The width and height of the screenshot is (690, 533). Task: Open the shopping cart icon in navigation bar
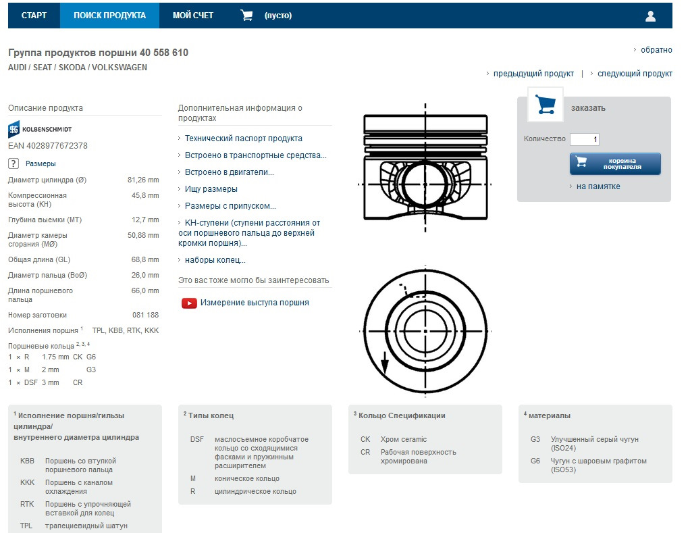pyautogui.click(x=246, y=16)
